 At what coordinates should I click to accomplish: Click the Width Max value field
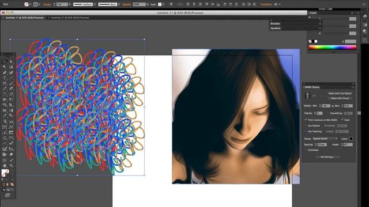tap(348, 106)
